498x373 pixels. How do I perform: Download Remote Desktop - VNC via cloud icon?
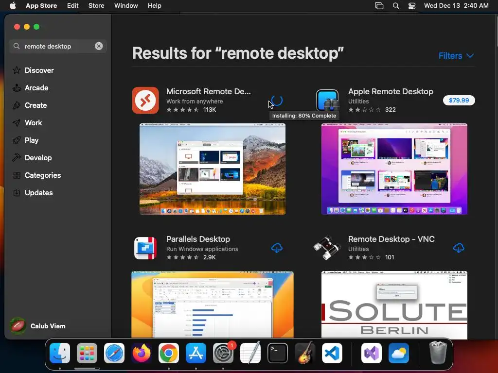[x=459, y=248]
